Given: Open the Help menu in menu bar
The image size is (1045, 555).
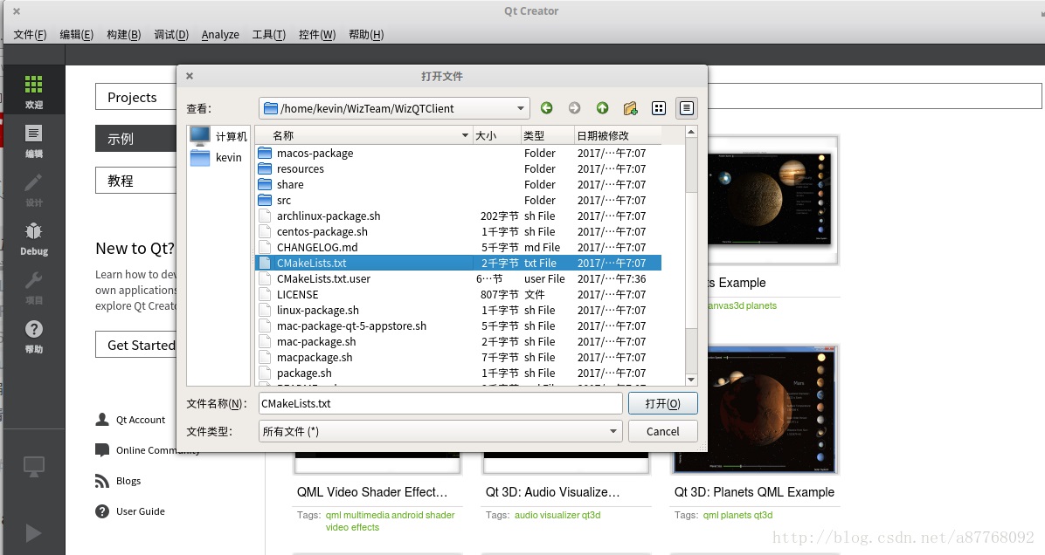Looking at the screenshot, I should click(x=366, y=35).
